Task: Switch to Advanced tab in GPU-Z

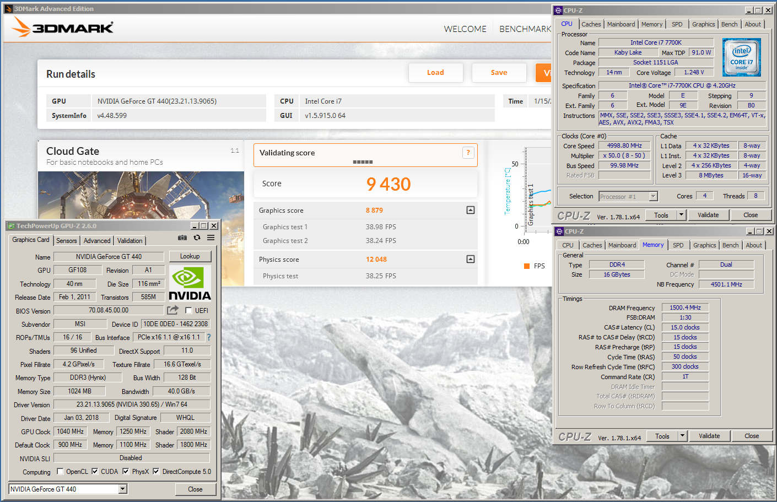Action: 97,241
